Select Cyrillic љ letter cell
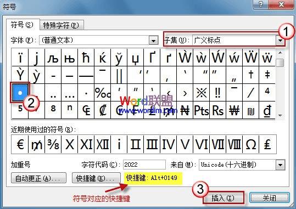296x209 pixels. pos(53,58)
